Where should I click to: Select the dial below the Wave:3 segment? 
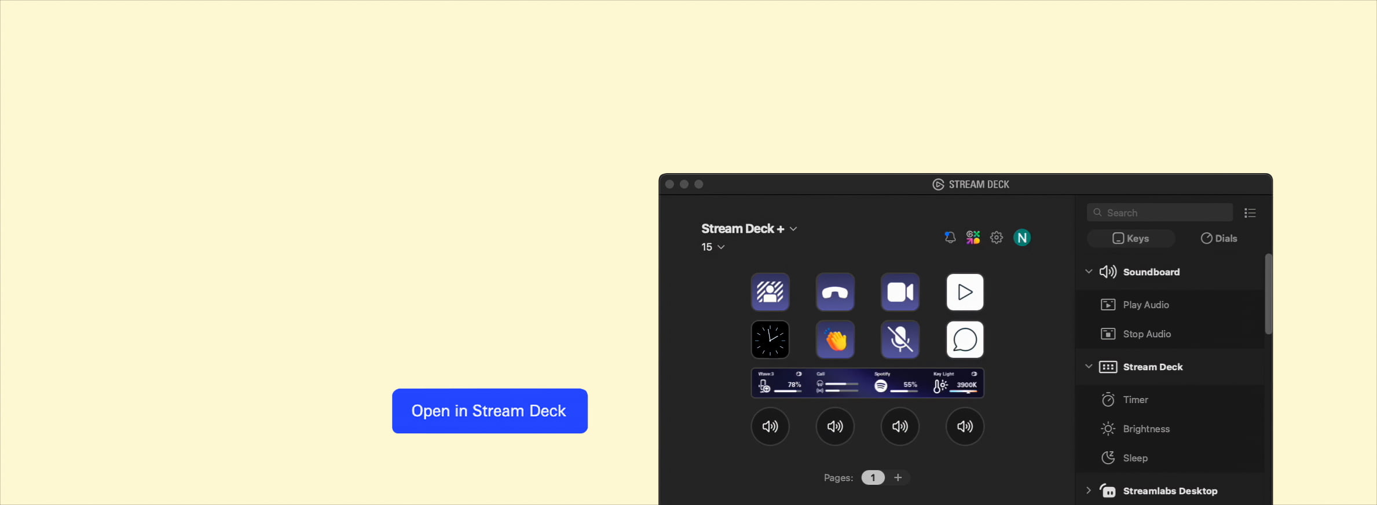click(770, 426)
